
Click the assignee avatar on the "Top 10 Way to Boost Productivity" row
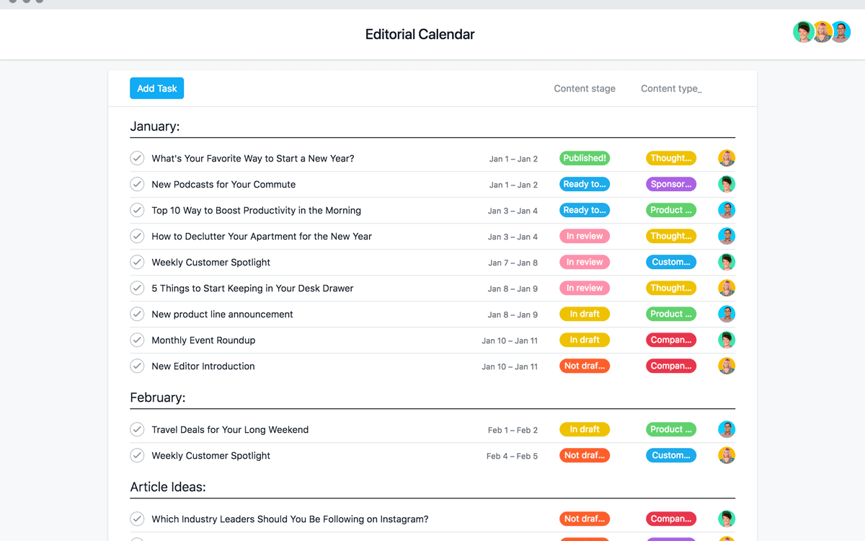[727, 210]
